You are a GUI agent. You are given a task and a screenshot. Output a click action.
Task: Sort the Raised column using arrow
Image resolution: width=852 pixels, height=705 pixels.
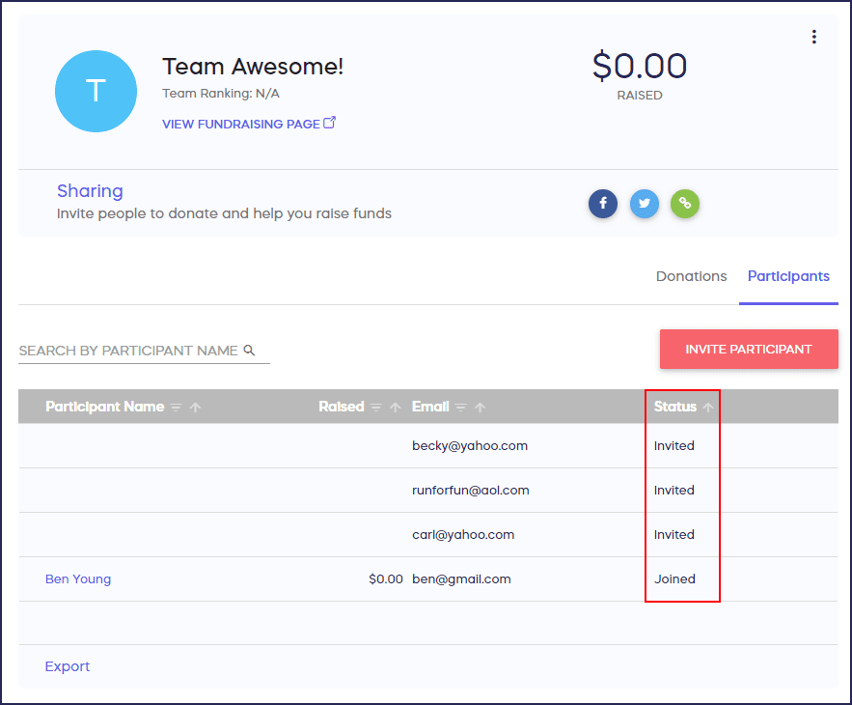coord(396,408)
